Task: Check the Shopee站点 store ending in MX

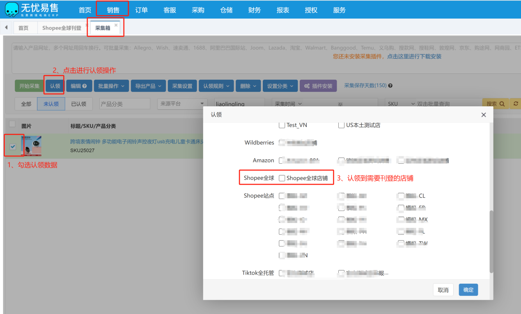Action: 401,219
